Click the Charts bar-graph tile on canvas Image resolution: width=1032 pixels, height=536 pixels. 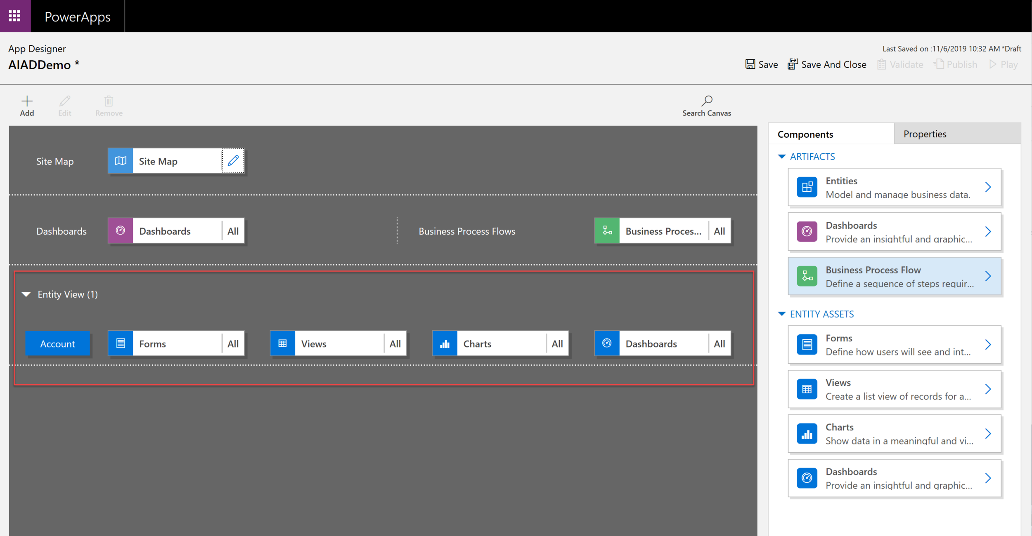click(x=445, y=343)
